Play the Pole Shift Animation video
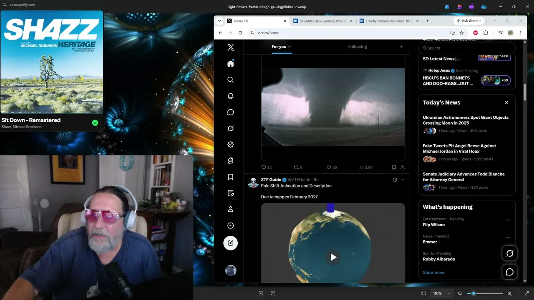Screen dimensions: 534x300 click(x=333, y=257)
